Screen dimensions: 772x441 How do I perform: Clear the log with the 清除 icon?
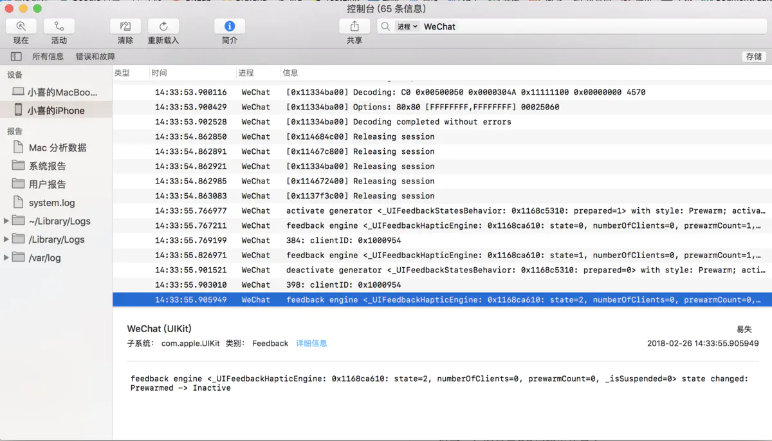pyautogui.click(x=125, y=26)
